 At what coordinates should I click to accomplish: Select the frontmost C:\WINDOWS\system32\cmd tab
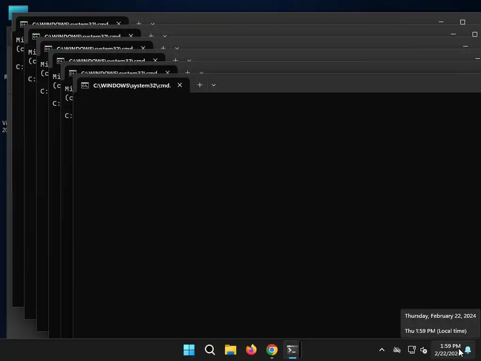133,86
